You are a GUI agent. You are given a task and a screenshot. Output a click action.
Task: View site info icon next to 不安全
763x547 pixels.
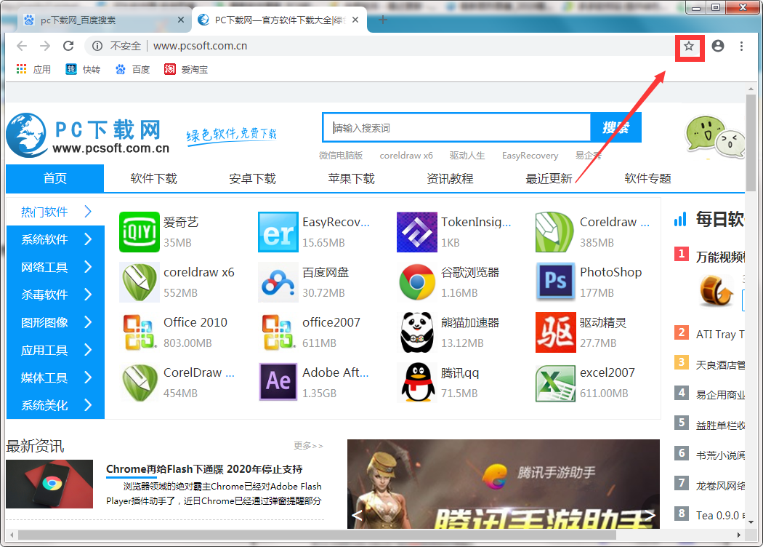(97, 46)
